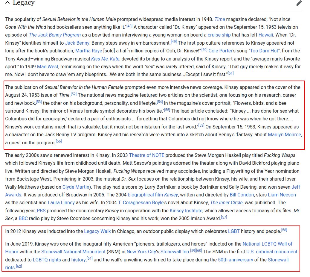The height and width of the screenshot is (277, 310).
Task: Jump to citation [54]
Action: click(x=160, y=102)
